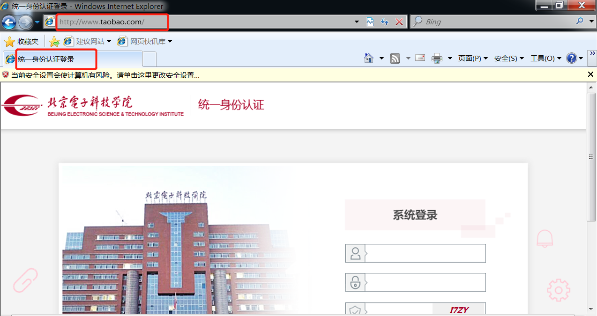Expand the Help dropdown arrow
Image resolution: width=597 pixels, height=316 pixels.
(x=581, y=59)
